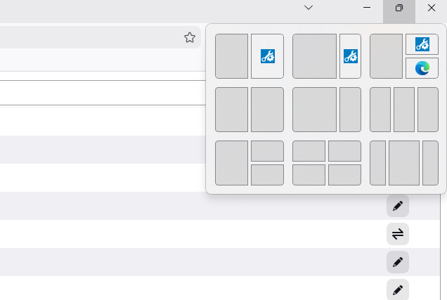This screenshot has height=300, width=447.
Task: Snap to the large left zone of the bottom-left layout
Action: tap(231, 163)
